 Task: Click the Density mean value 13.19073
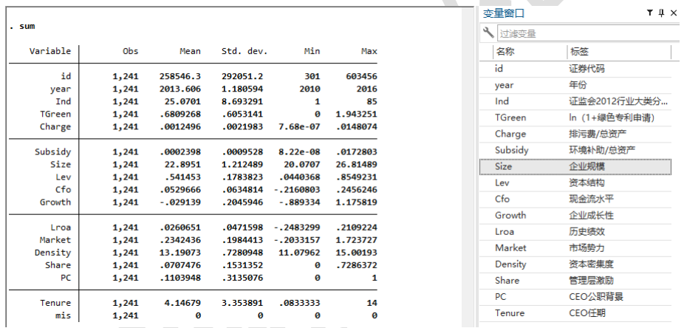[180, 253]
